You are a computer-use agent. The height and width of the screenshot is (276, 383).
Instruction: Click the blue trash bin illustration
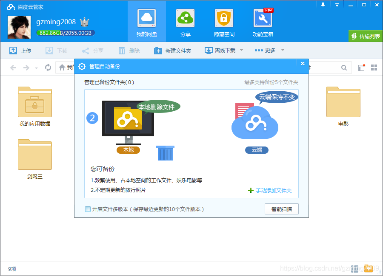(166, 153)
